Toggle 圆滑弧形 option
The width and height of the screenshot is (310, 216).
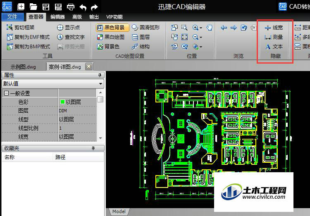pyautogui.click(x=146, y=27)
